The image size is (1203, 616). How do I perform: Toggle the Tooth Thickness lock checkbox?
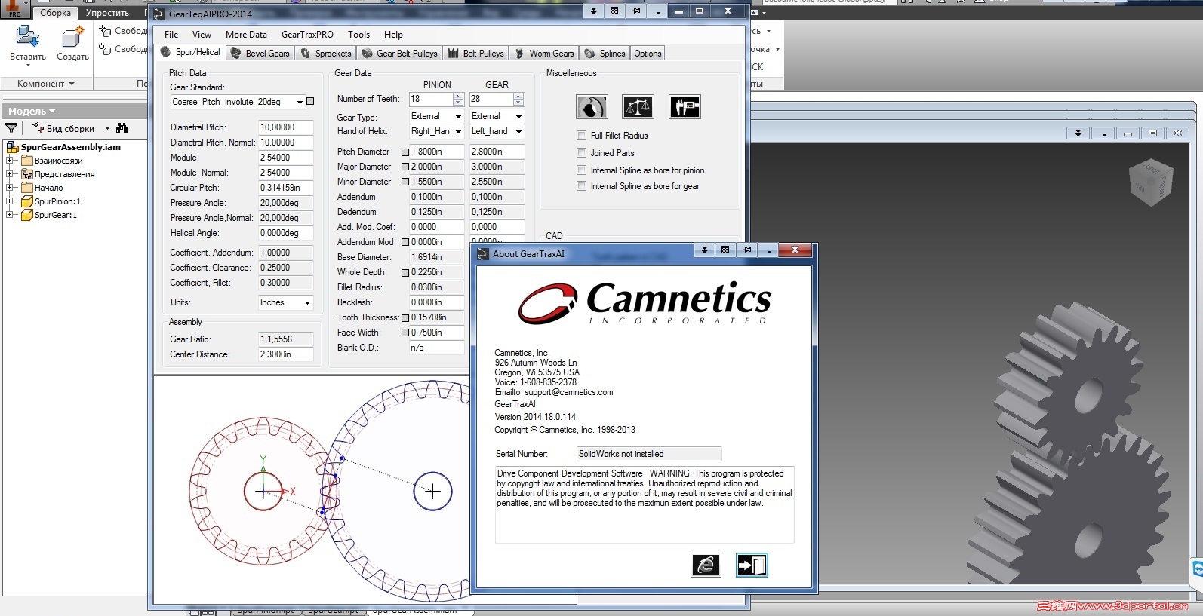tap(405, 318)
